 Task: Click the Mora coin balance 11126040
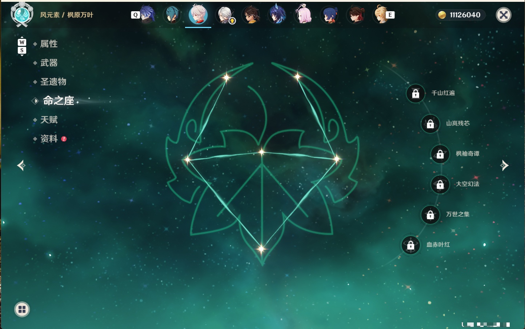point(460,15)
